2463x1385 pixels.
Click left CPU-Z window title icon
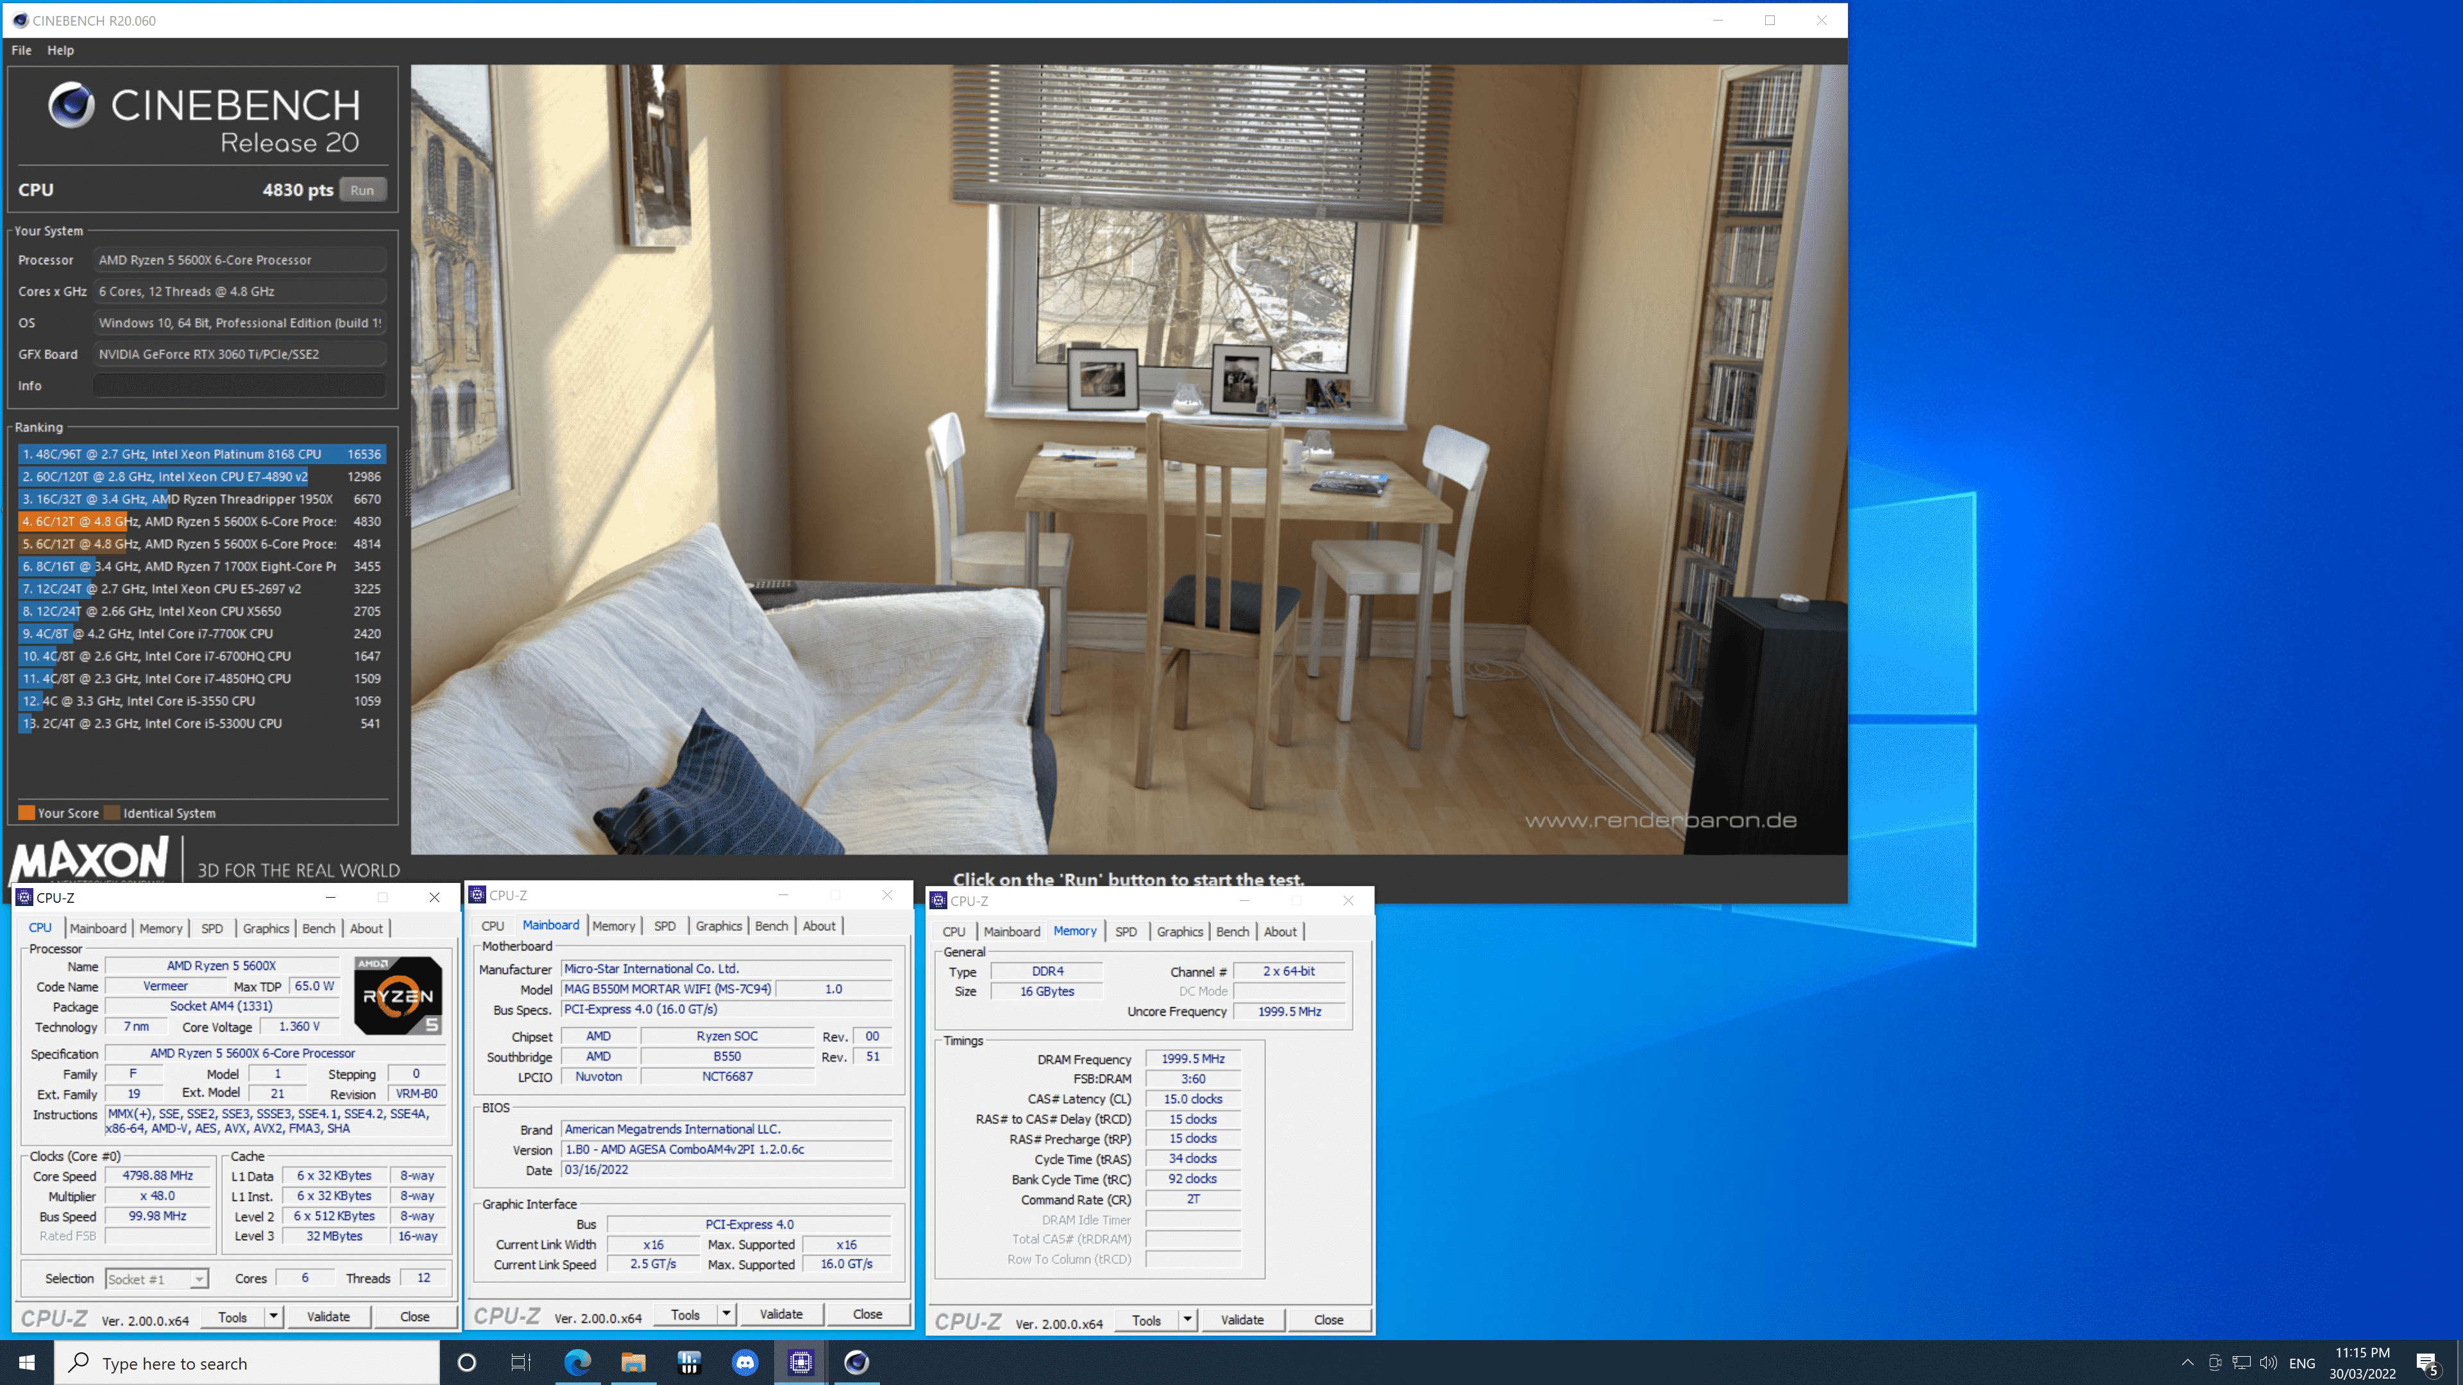click(x=24, y=898)
